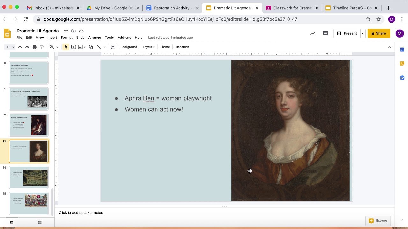
Task: Search the page with Chrome magnifier
Action: coord(368,19)
